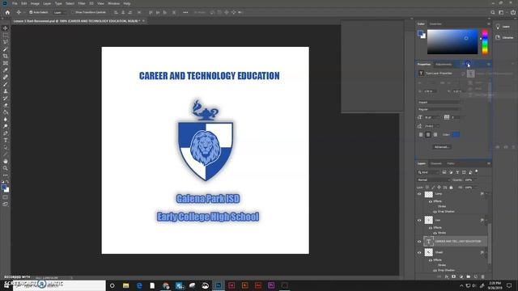Select the Pen tool

pos(6,133)
